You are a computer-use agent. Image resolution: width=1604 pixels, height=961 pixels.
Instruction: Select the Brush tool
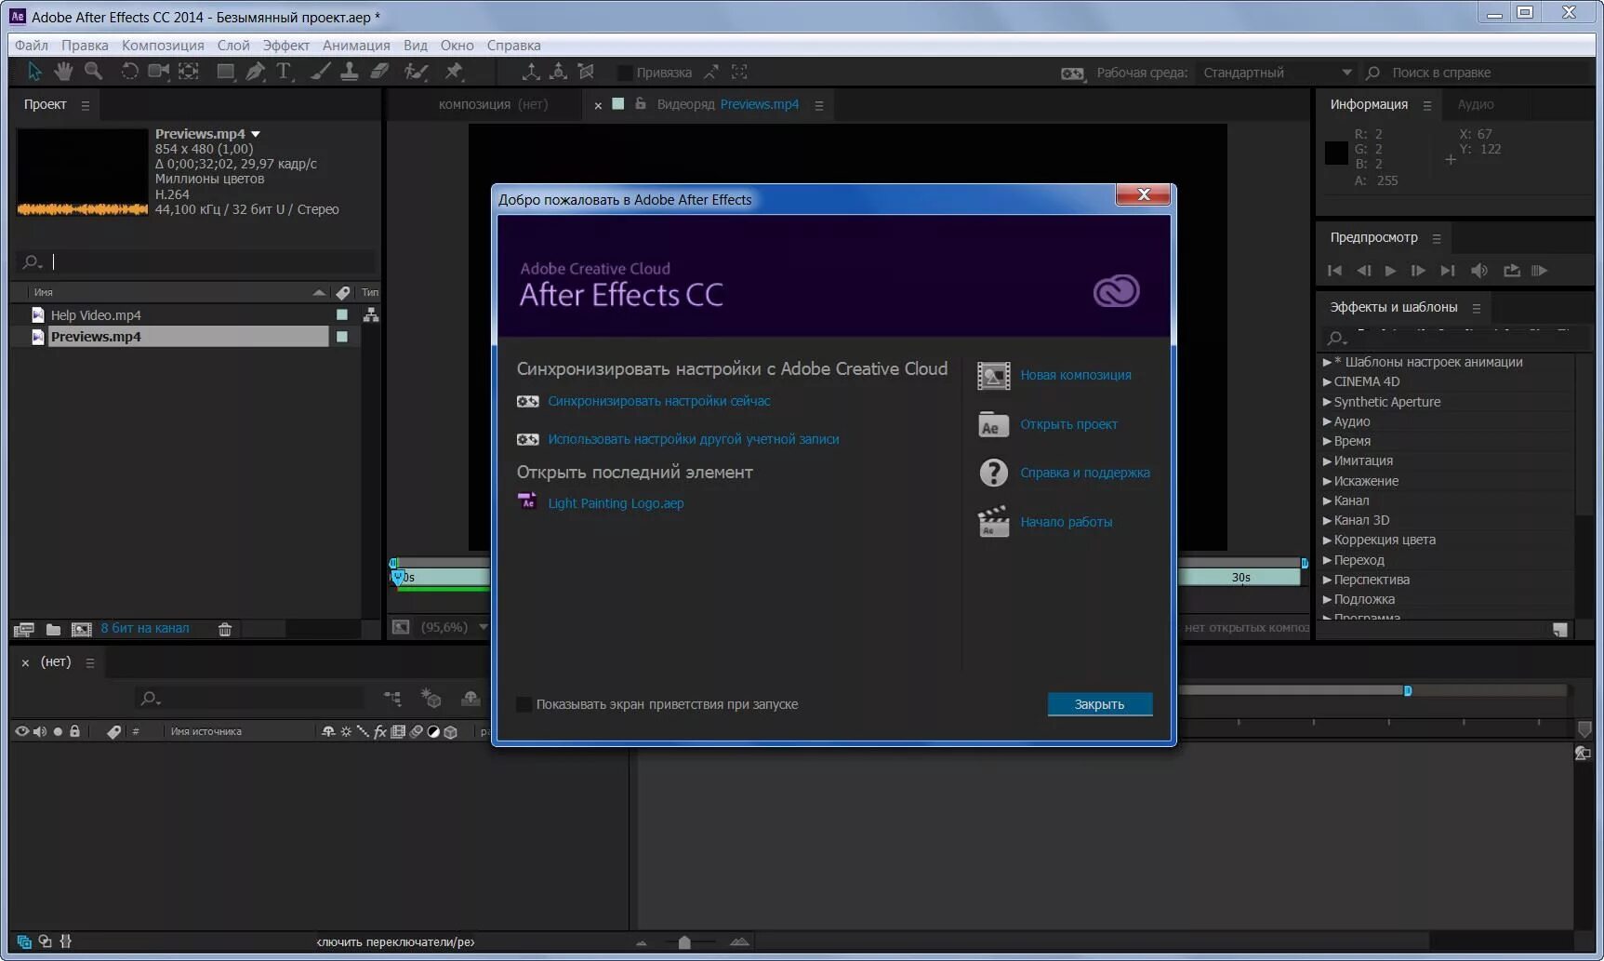(320, 72)
